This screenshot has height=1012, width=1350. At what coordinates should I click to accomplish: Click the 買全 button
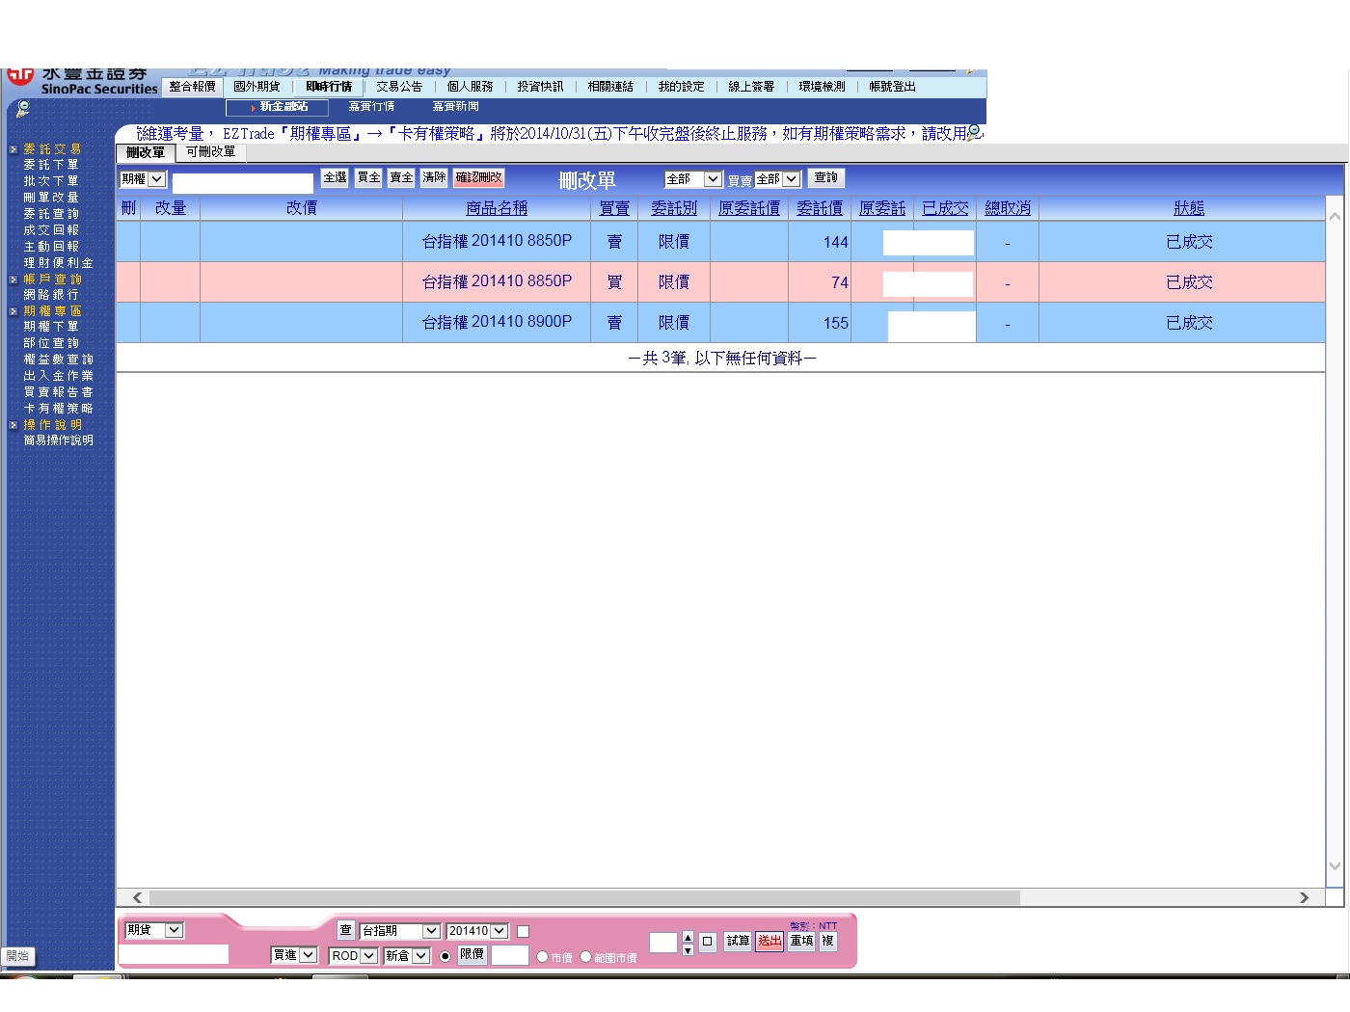(x=368, y=178)
